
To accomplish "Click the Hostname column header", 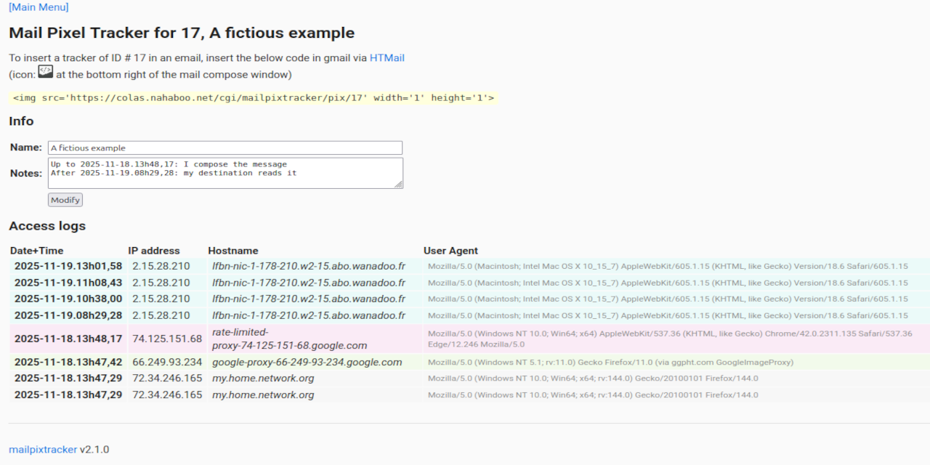I will click(x=233, y=251).
